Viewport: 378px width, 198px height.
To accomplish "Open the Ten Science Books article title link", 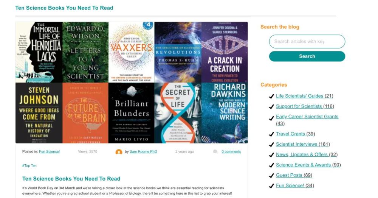I will click(71, 179).
